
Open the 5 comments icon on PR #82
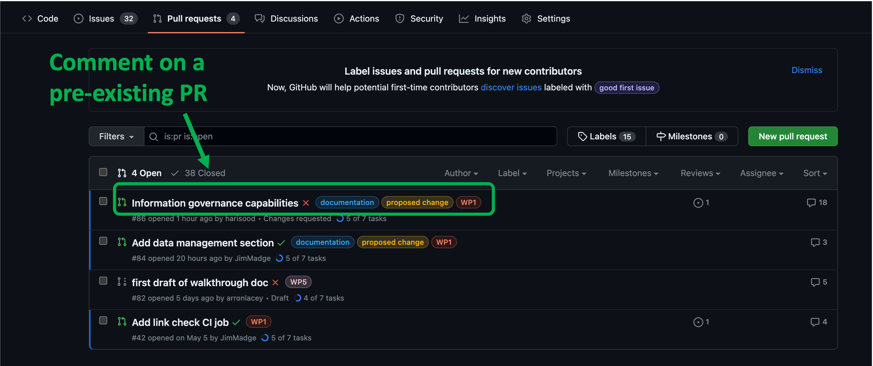click(x=819, y=282)
